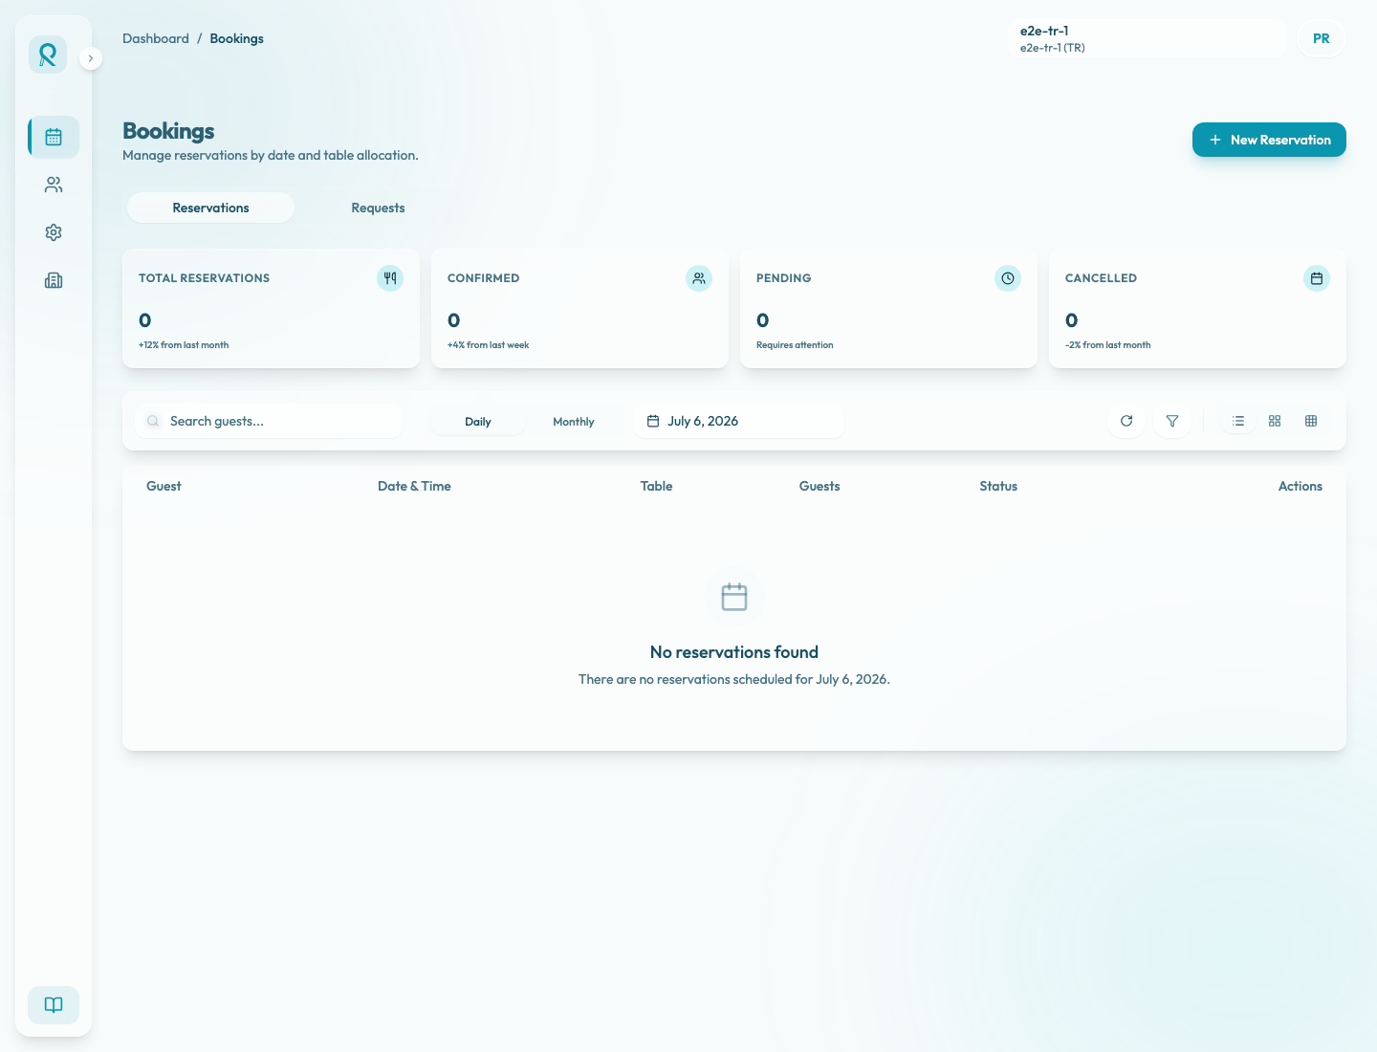Viewport: 1377px width, 1052px height.
Task: Click the Bookings page heading
Action: point(168,131)
